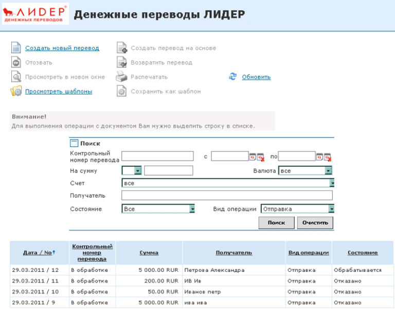Screen dimensions: 395x310
Task: Focus the На сумму amount field
Action: pos(169,170)
